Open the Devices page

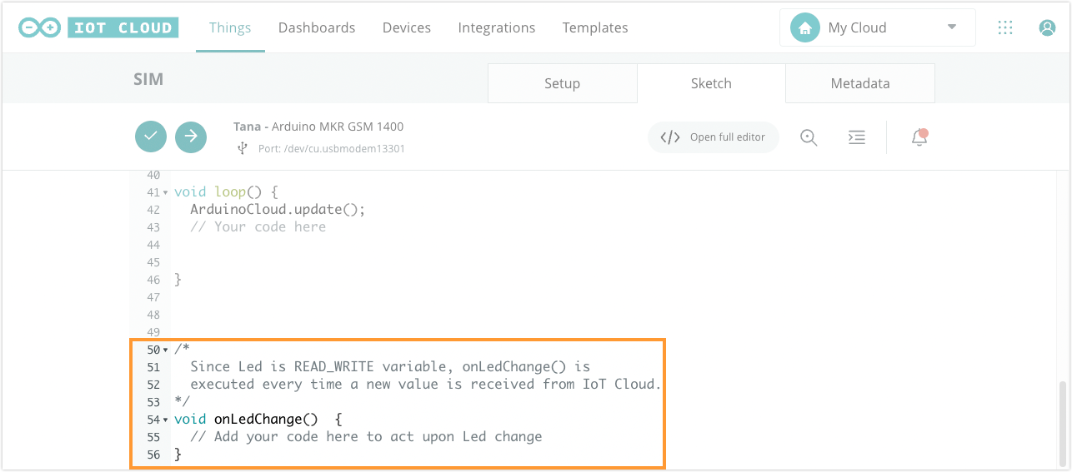point(407,27)
